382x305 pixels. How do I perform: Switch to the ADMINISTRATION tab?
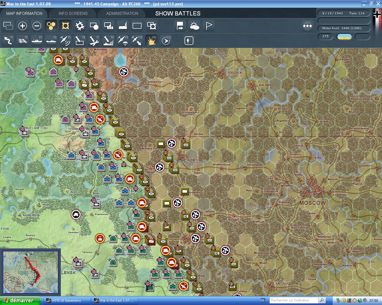122,13
